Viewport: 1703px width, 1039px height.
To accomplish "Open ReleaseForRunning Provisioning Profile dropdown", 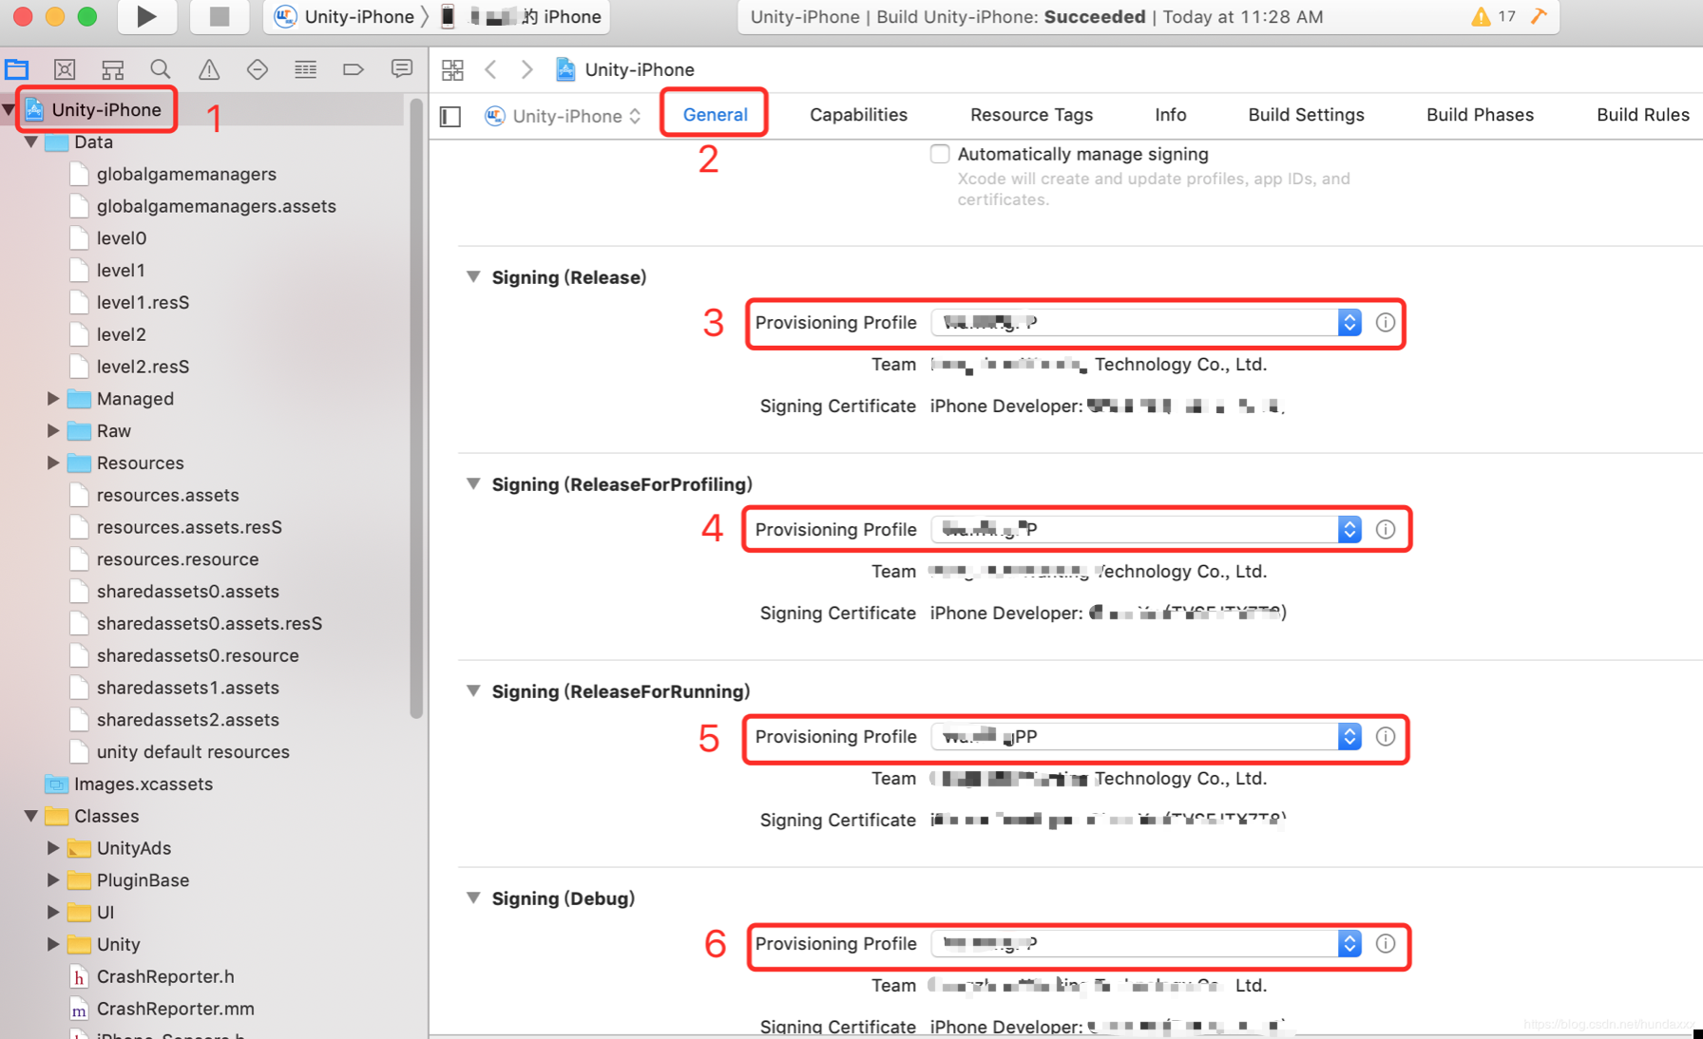I will click(x=1146, y=737).
